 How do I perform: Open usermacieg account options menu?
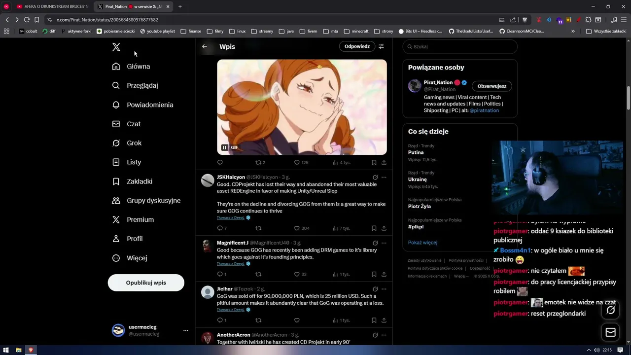[185, 330]
